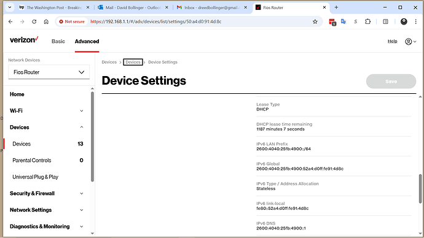The height and width of the screenshot is (238, 424).
Task: Select the Stateless address allocation value
Action: point(266,188)
